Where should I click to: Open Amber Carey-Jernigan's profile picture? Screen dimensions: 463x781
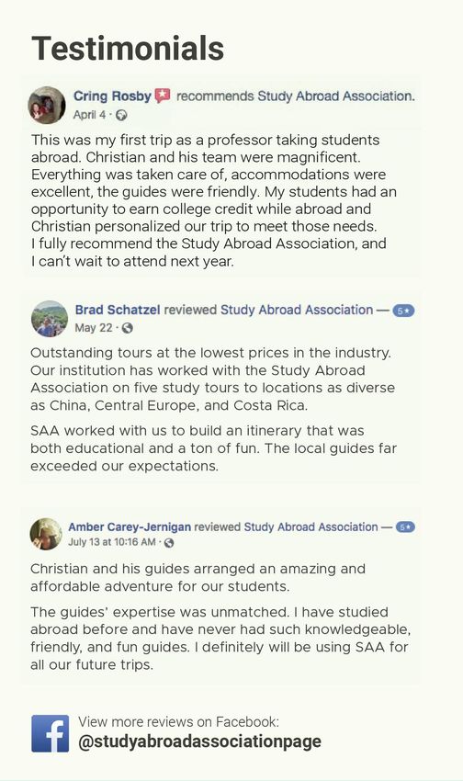point(46,534)
